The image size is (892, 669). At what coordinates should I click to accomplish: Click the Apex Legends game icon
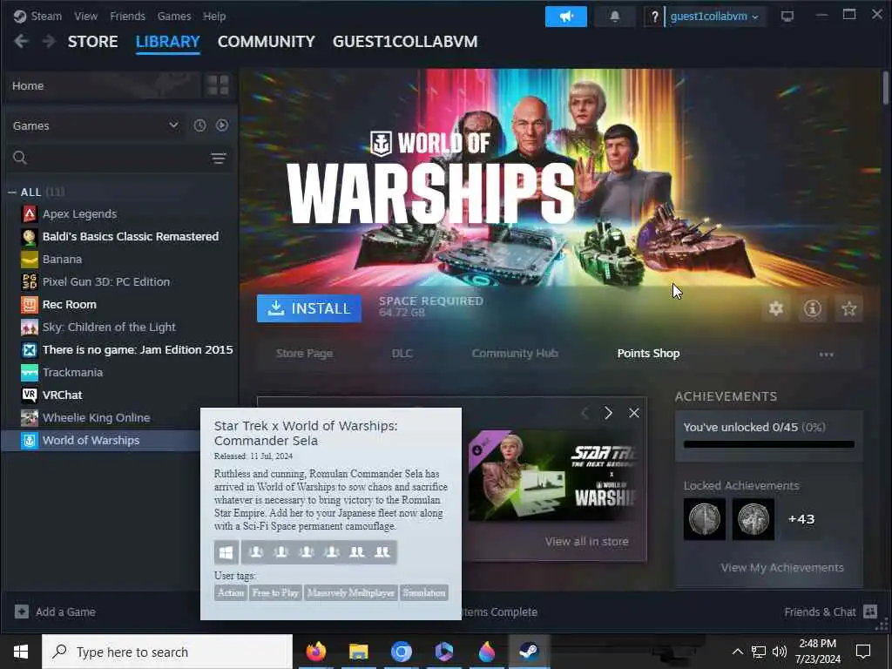click(x=29, y=214)
